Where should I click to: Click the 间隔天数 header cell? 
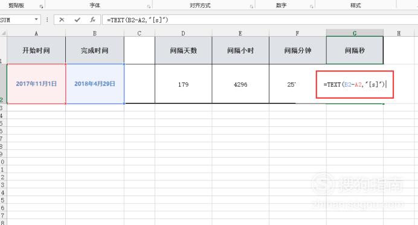184,50
